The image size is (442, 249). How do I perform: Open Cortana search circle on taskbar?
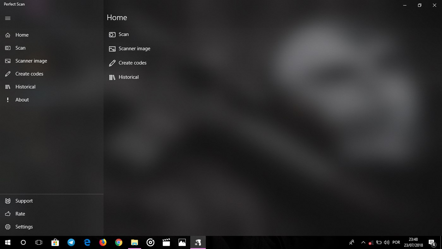23,242
